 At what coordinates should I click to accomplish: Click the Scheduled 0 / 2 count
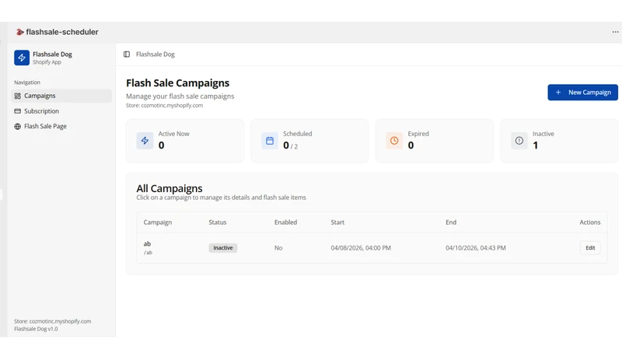(x=290, y=145)
